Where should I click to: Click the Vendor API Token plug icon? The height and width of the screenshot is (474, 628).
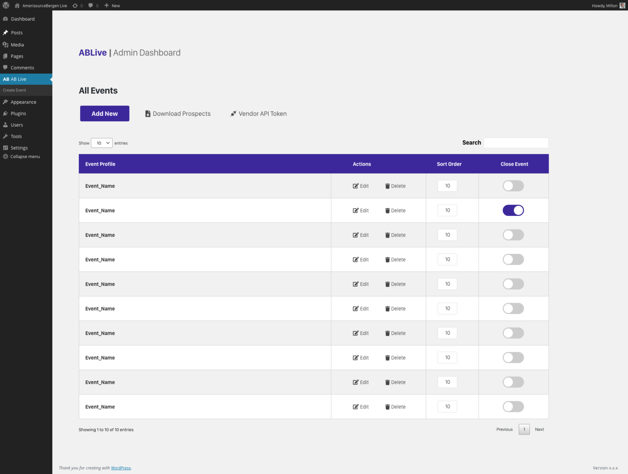point(233,114)
